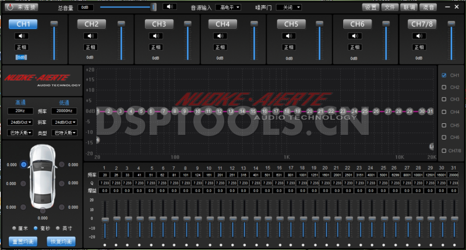Check the CH3 curve checkbox
The height and width of the screenshot is (250, 466).
pyautogui.click(x=444, y=99)
